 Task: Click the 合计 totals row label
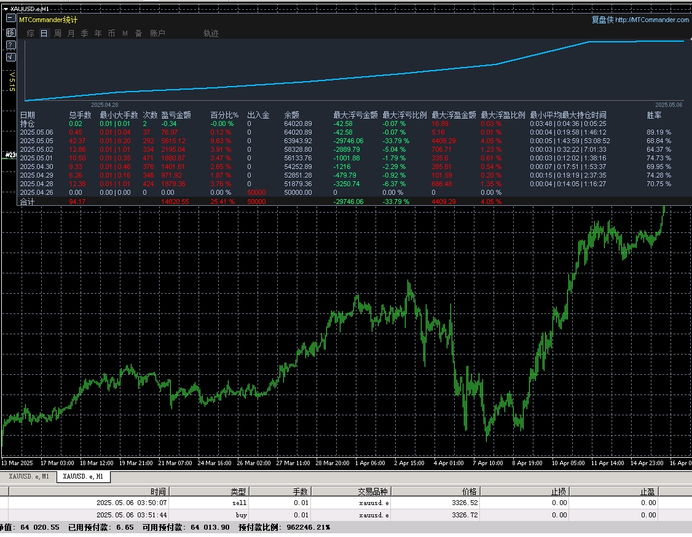tap(28, 202)
